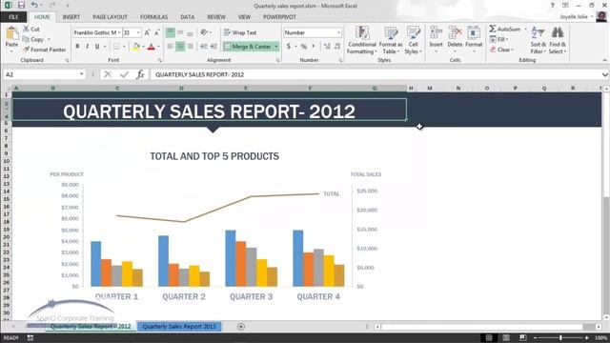Decrease font size with the shrink font icon
The width and height of the screenshot is (610, 343).
click(156, 32)
